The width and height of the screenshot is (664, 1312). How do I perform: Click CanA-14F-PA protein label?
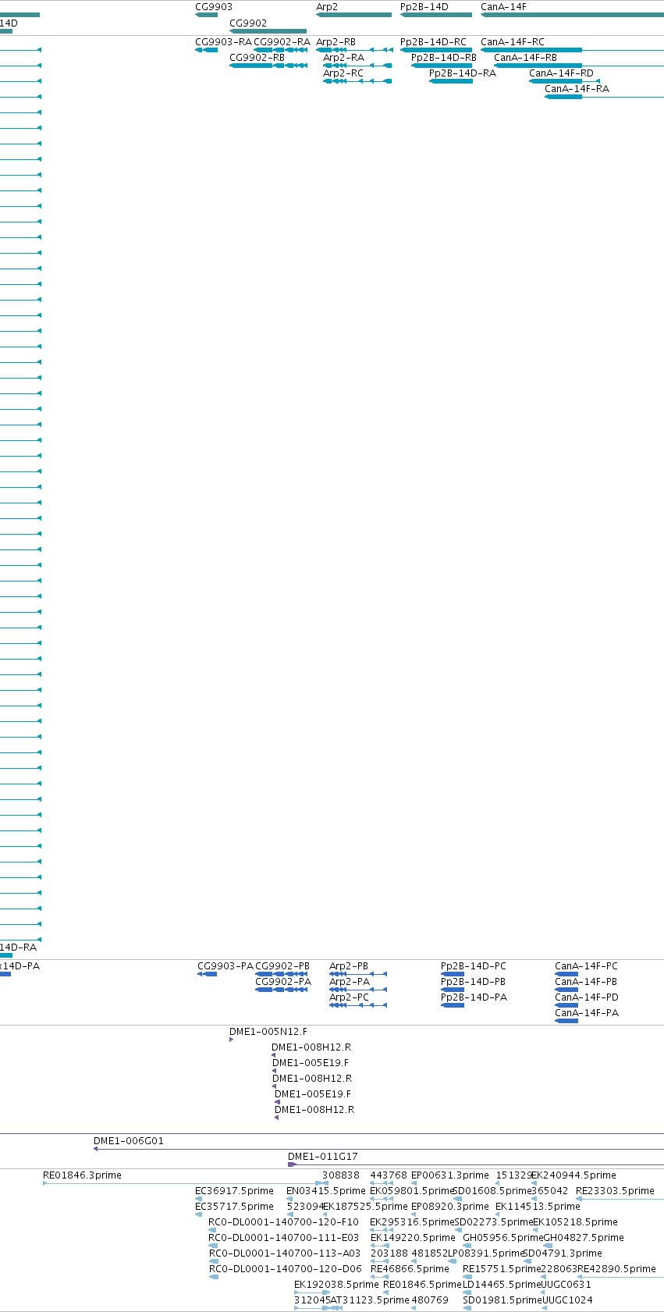pos(587,1013)
